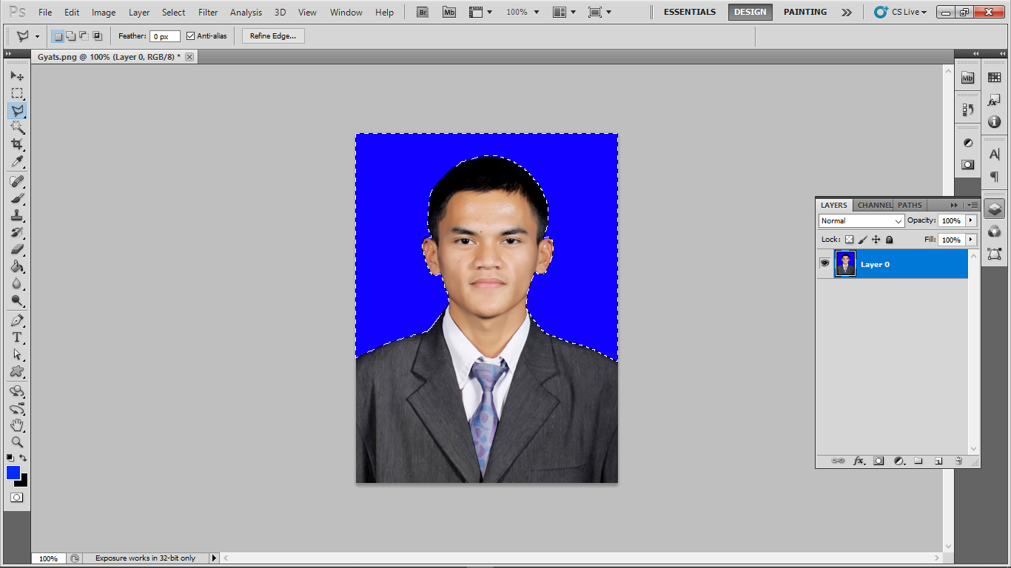The width and height of the screenshot is (1011, 568).
Task: Select the Horizontal Type tool
Action: click(17, 337)
